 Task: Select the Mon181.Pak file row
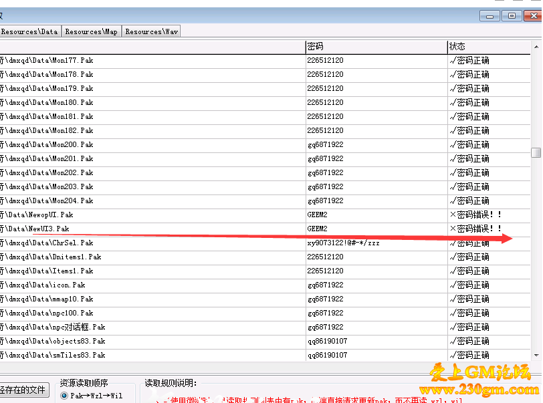(265, 117)
